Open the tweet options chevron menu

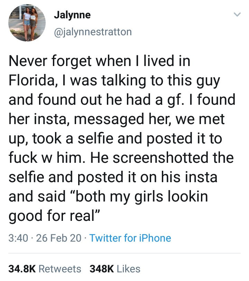point(236,15)
